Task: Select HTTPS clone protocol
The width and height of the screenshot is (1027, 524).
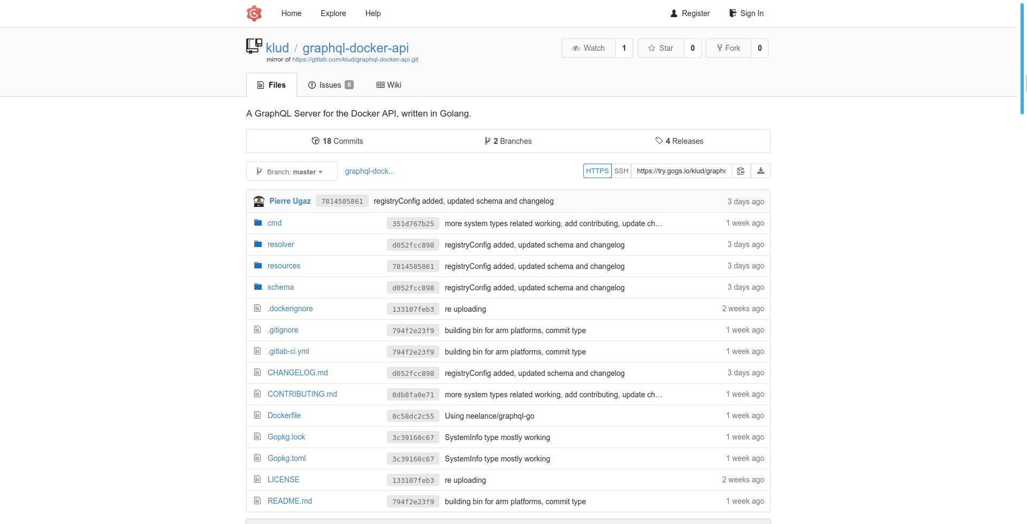Action: point(597,171)
